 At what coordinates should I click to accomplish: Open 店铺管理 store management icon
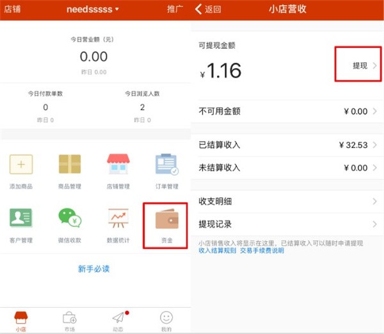[118, 164]
